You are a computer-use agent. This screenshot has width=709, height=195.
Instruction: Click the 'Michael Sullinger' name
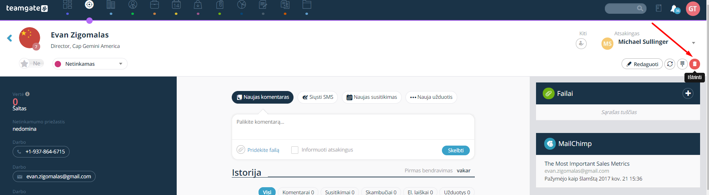coord(643,42)
